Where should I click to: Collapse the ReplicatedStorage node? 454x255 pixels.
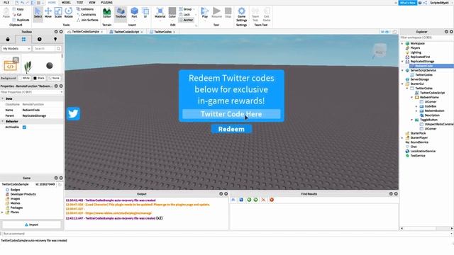(x=402, y=62)
